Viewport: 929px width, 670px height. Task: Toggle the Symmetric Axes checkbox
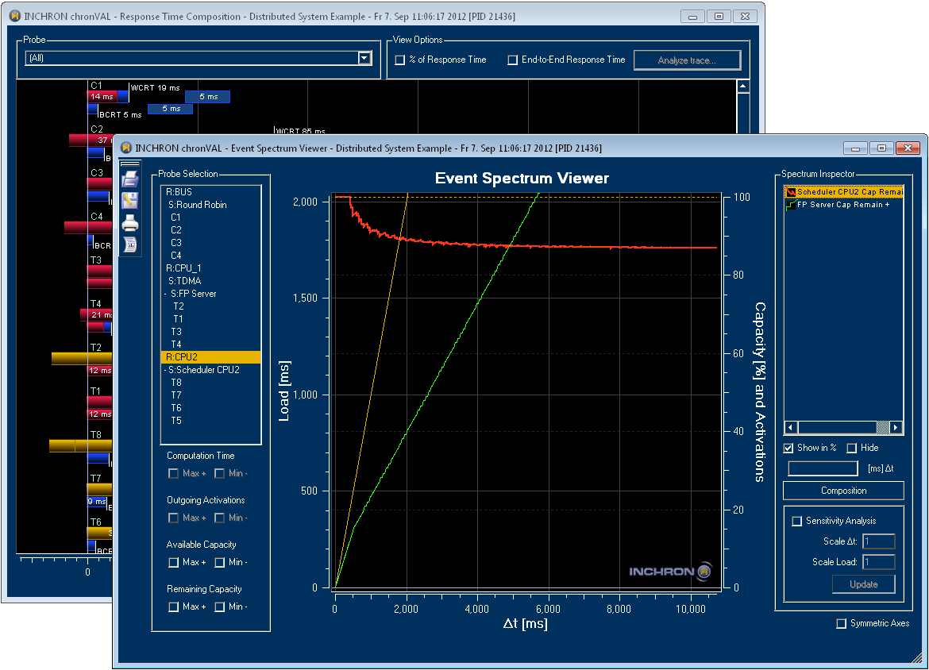(842, 623)
